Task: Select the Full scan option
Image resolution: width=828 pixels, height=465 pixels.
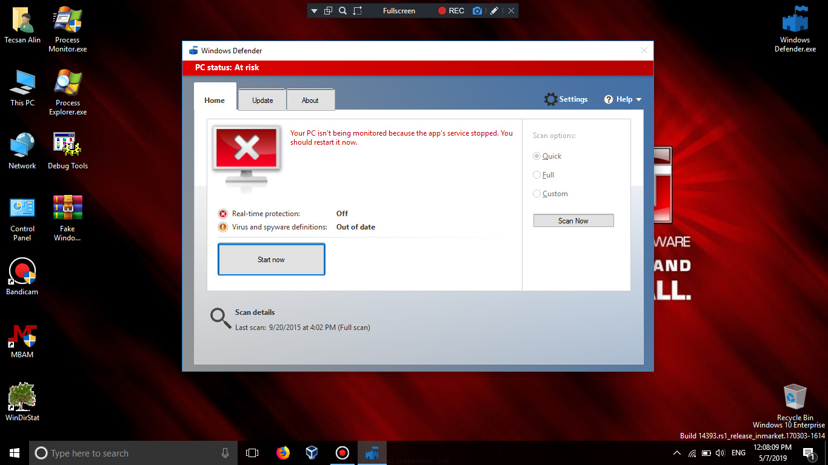Action: pos(544,175)
